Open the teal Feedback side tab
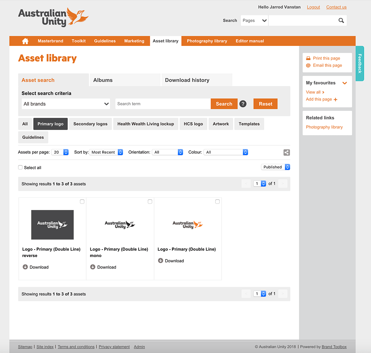This screenshot has width=371, height=353. (x=360, y=64)
